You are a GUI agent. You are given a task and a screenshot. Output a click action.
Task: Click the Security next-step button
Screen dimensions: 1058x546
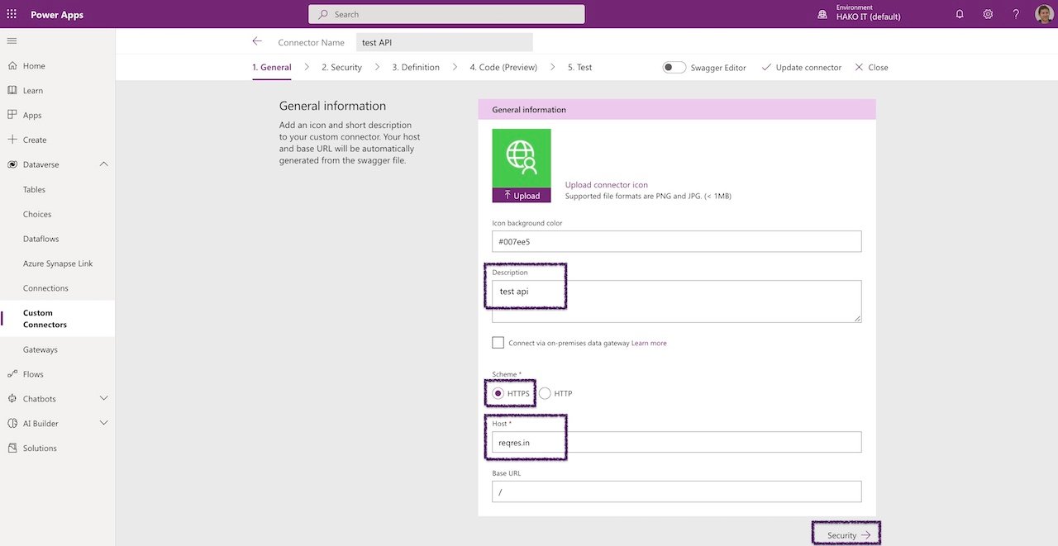pos(847,535)
